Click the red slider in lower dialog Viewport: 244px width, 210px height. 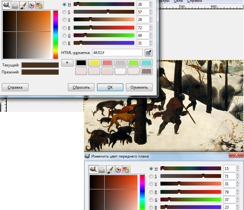[191, 192]
